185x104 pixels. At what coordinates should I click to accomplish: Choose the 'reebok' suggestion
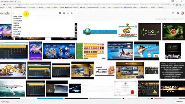tap(16, 29)
